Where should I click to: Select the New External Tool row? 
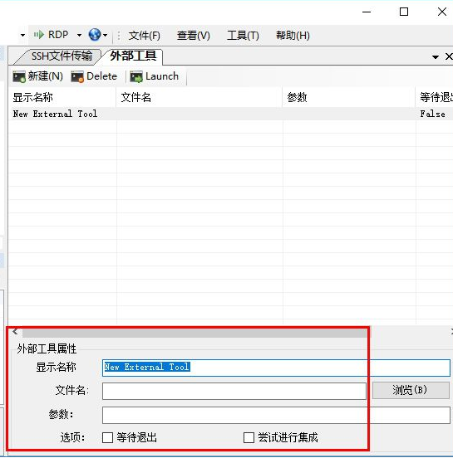click(230, 114)
